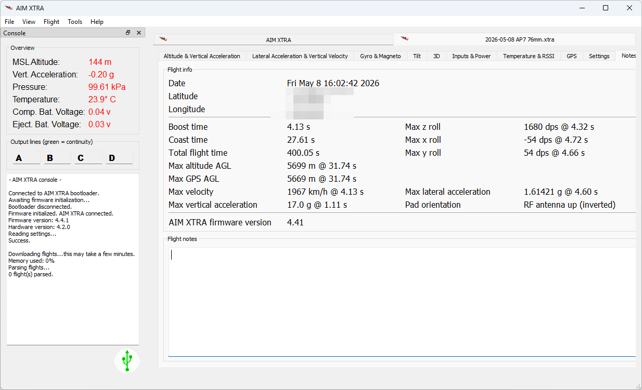Click in the AIM XTRA console log area
Viewport: 642px width, 390px height.
[x=73, y=259]
